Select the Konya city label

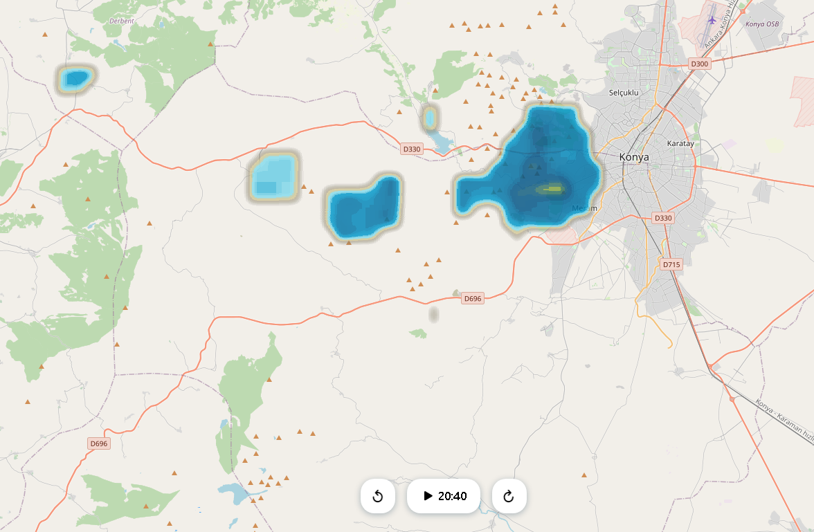pos(634,157)
